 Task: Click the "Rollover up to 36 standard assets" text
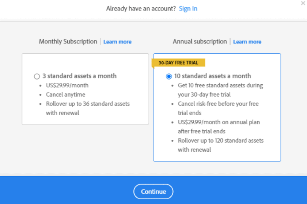click(x=88, y=104)
